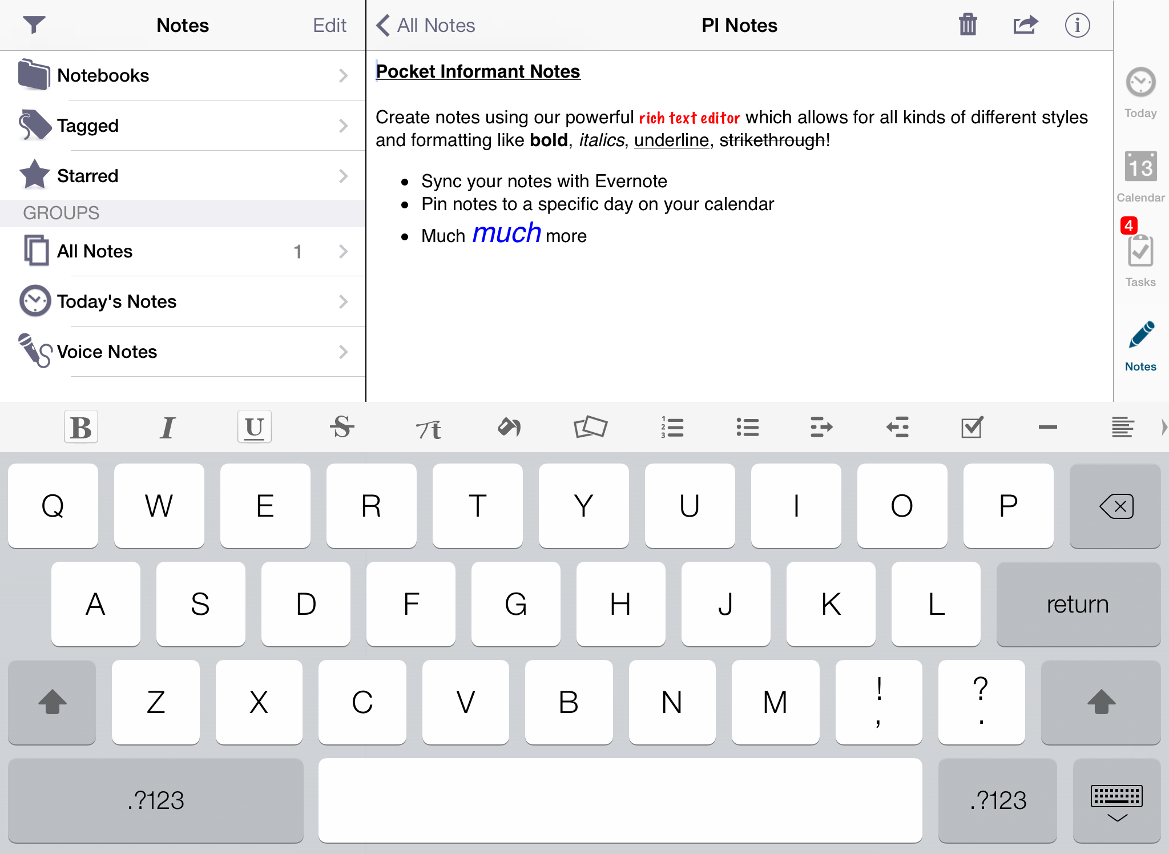
Task: Click the Tagged tag icon
Action: coord(34,124)
